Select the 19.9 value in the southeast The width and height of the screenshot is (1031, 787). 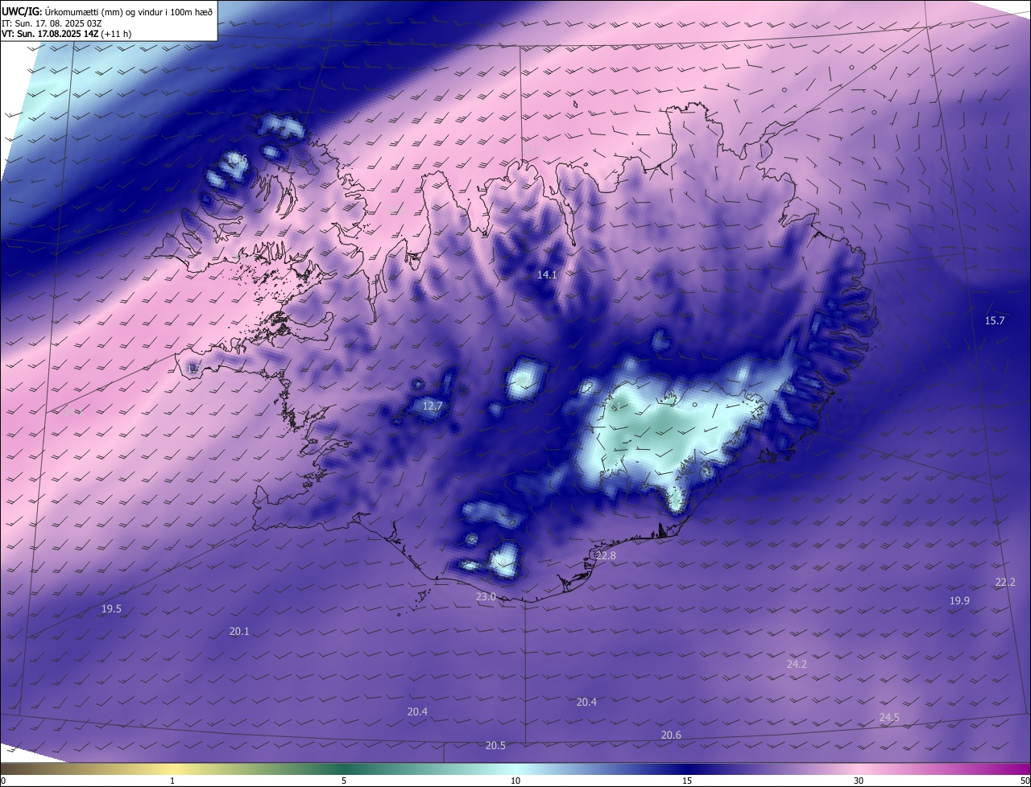(959, 601)
